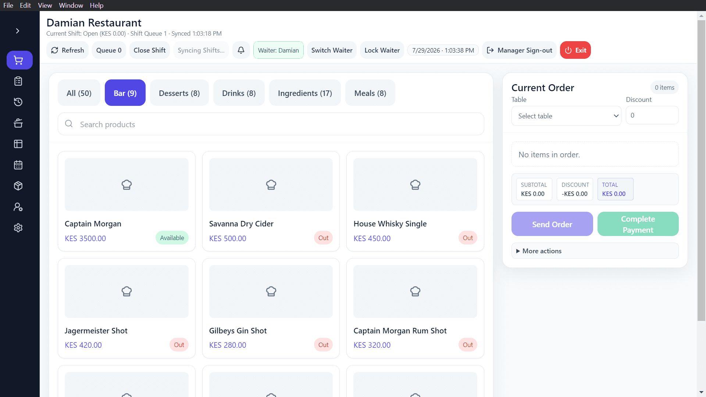Select the Meals (8) category tab
The height and width of the screenshot is (397, 706).
click(370, 93)
